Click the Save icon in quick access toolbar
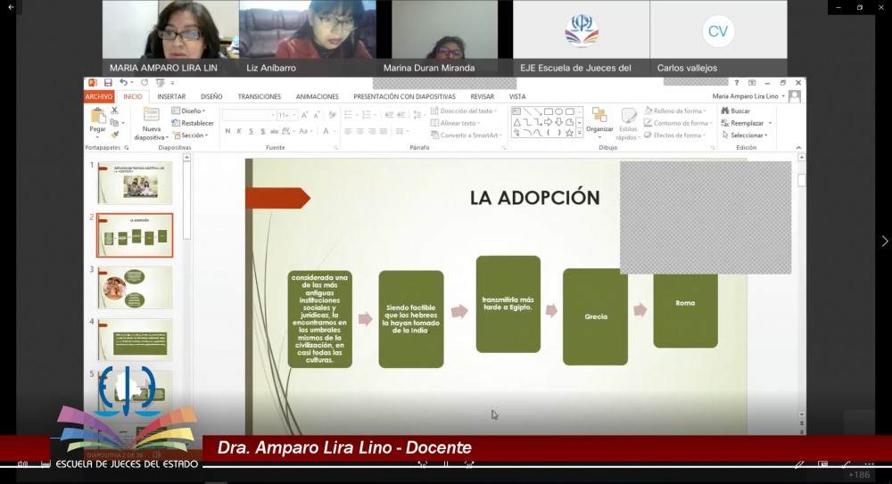Image resolution: width=892 pixels, height=484 pixels. click(x=108, y=83)
